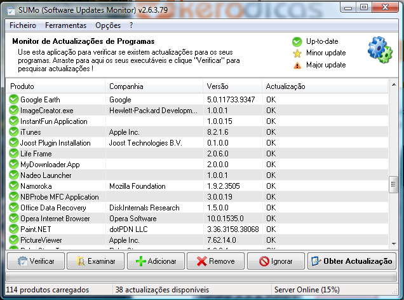Click the 114 produtos carregados status text
The image size is (404, 300).
[48, 290]
